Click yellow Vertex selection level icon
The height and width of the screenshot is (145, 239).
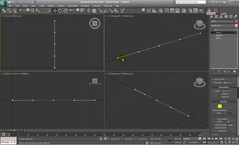click(220, 106)
